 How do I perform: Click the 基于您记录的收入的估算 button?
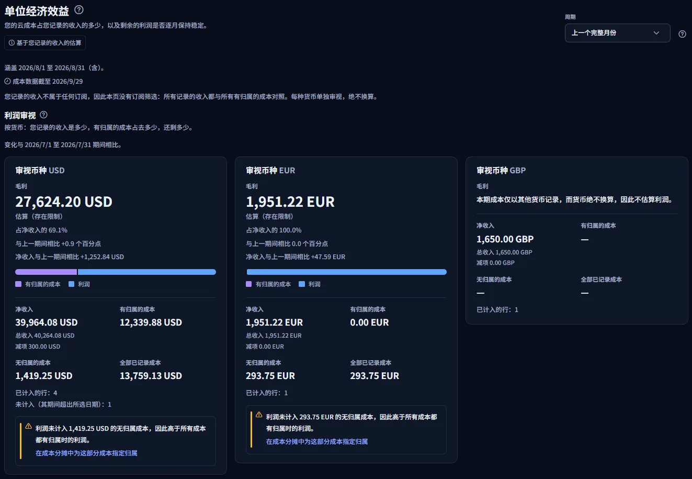coord(45,43)
